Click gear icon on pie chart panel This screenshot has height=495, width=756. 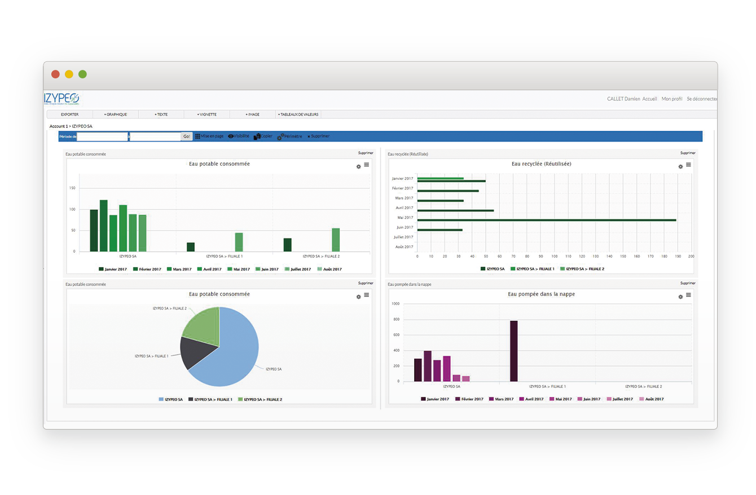[x=358, y=297]
